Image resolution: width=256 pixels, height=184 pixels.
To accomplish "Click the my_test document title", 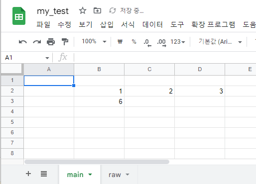I will (53, 11).
